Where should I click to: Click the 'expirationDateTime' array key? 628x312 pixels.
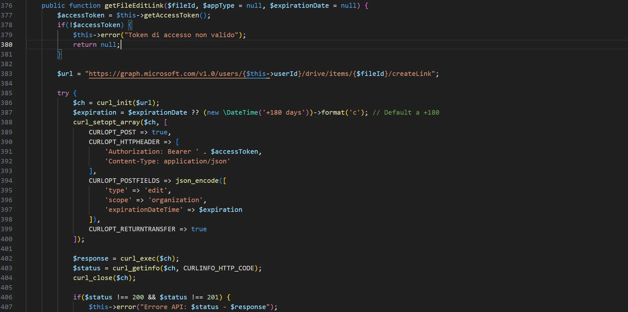tap(144, 210)
